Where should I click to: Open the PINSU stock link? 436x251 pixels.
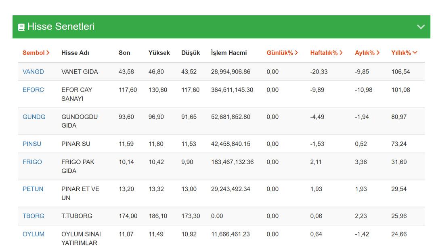(32, 144)
